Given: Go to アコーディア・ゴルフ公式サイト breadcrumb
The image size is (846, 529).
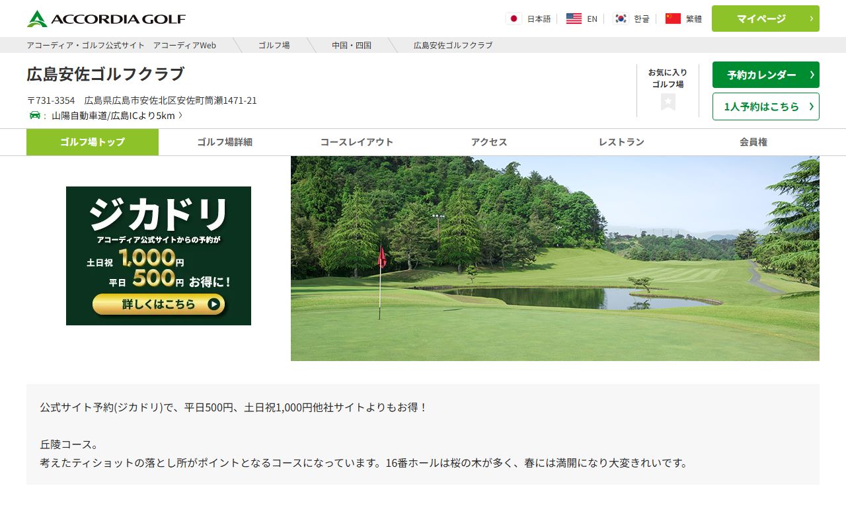Looking at the screenshot, I should [121, 45].
